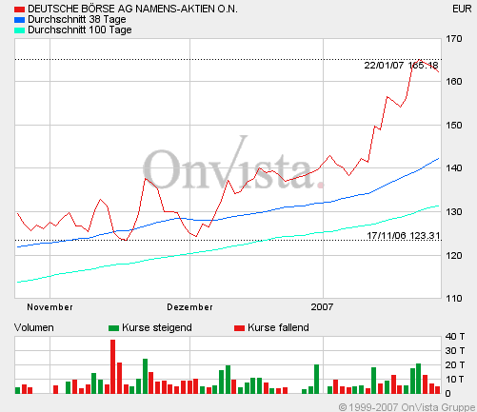Image resolution: width=477 pixels, height=412 pixels.
Task: Click the green 'Kurse steigend' legend swatch
Action: pyautogui.click(x=113, y=328)
